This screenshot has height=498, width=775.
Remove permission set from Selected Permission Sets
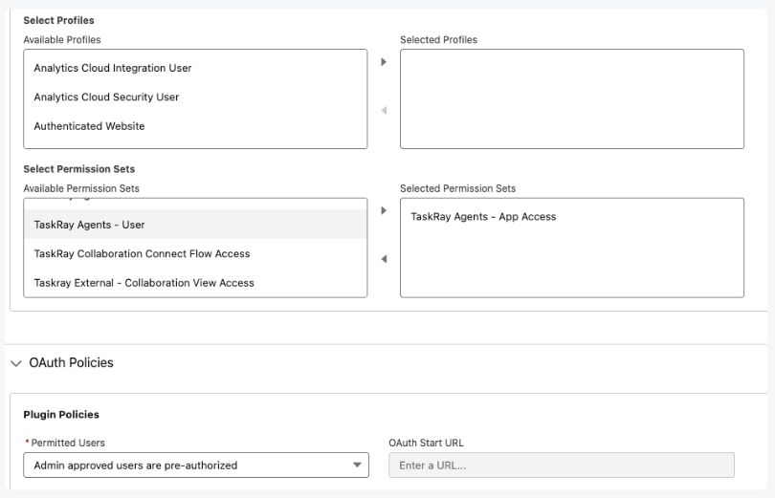point(384,259)
